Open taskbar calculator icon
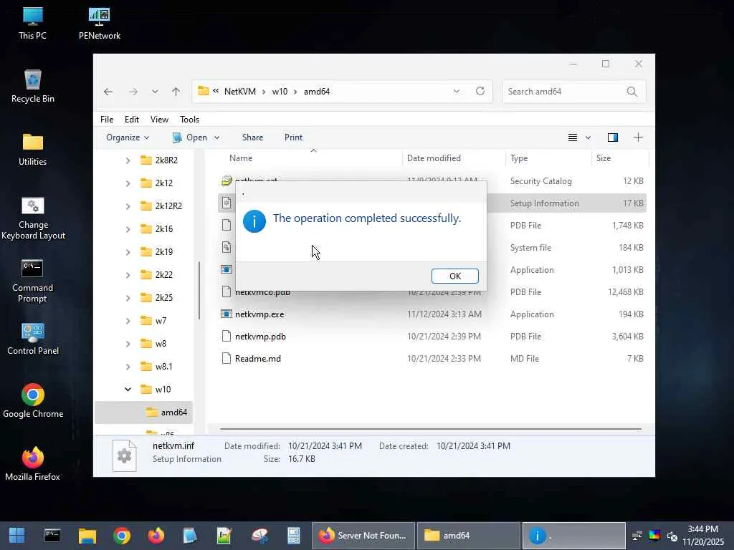Viewport: 734px width, 550px height. pyautogui.click(x=293, y=536)
